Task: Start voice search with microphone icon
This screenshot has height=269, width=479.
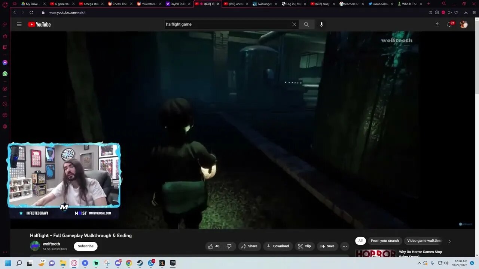Action: pyautogui.click(x=321, y=24)
